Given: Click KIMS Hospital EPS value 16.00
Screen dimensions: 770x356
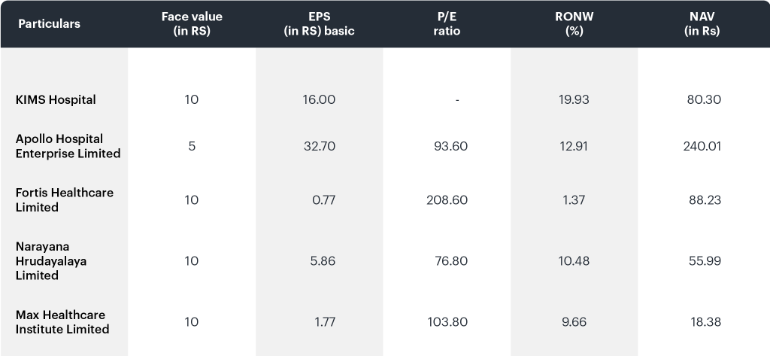Looking at the screenshot, I should (x=319, y=100).
